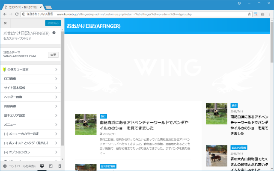The width and height of the screenshot is (274, 171).
Task: Click the help icon beside site title
Action: [54, 33]
